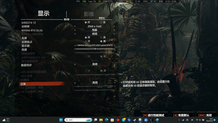The width and height of the screenshot is (218, 123).
Task: Click the taskbar search box
Action: [x=78, y=120]
